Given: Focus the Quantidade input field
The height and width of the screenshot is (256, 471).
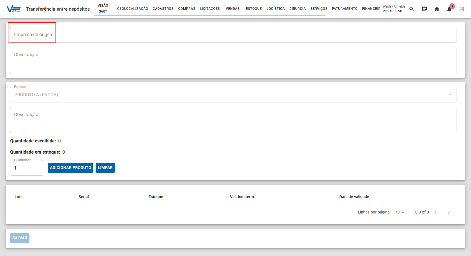Looking at the screenshot, I should point(27,168).
